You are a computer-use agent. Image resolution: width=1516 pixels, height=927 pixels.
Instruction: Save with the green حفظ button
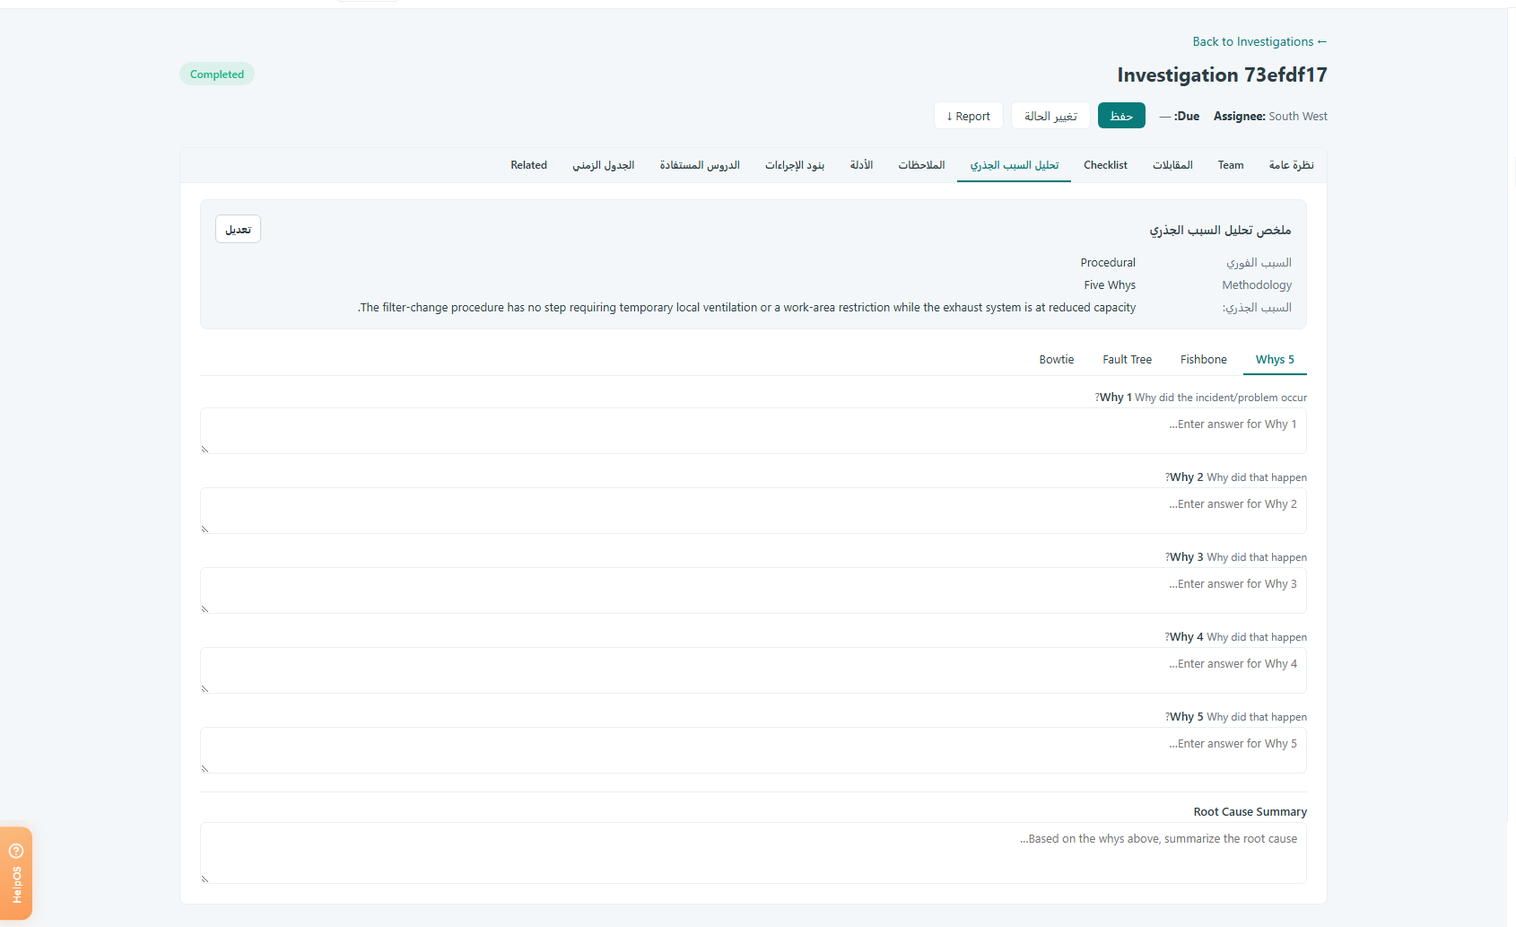point(1121,116)
